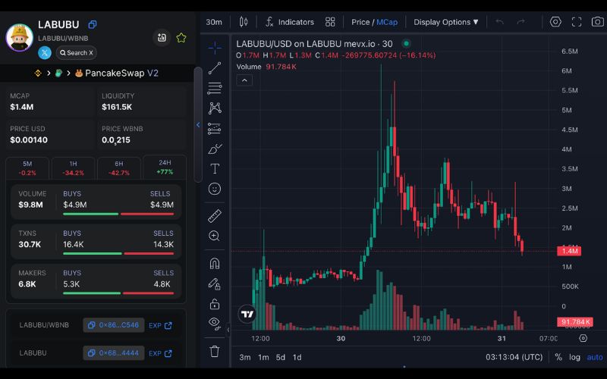Select the 1m date range
Screen dimensions: 607x379
pyautogui.click(x=263, y=357)
